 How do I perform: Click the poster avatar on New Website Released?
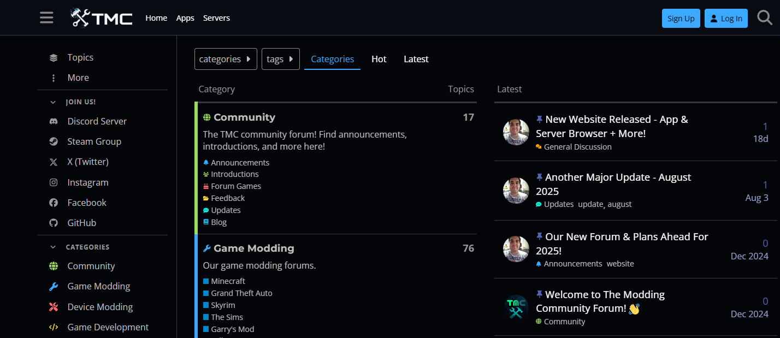[x=516, y=132]
